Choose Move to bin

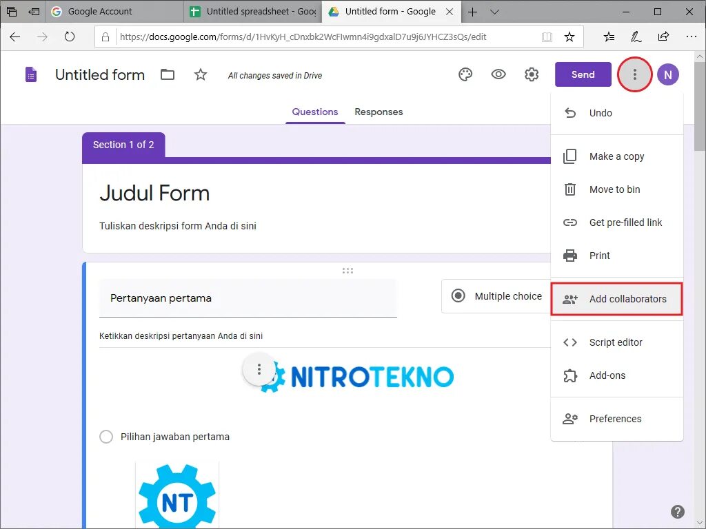click(x=617, y=189)
